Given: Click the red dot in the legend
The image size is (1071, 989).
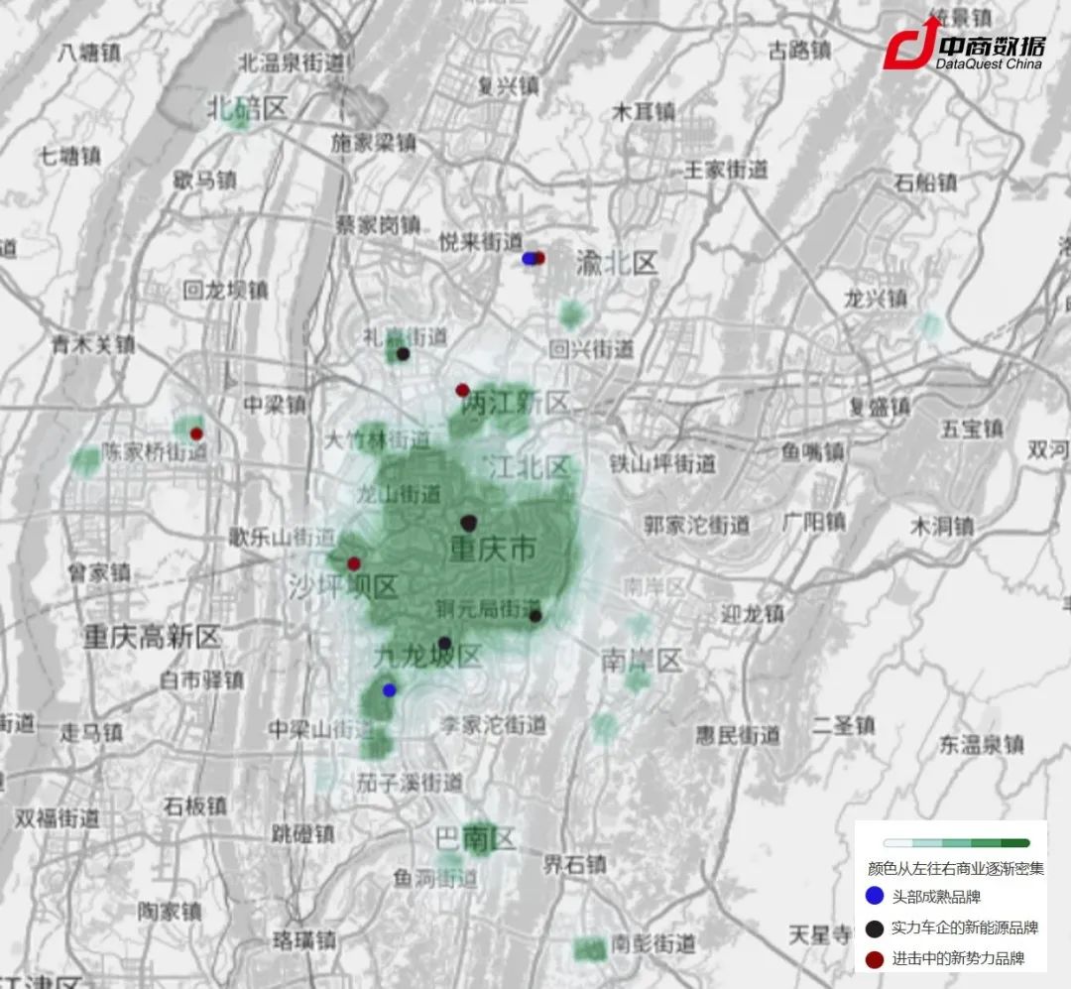Looking at the screenshot, I should click(x=874, y=959).
